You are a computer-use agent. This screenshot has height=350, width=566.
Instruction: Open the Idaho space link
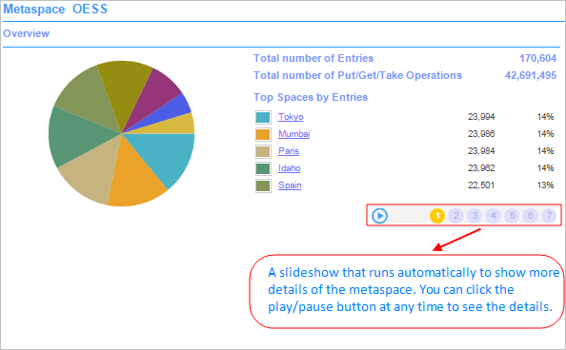(x=289, y=168)
